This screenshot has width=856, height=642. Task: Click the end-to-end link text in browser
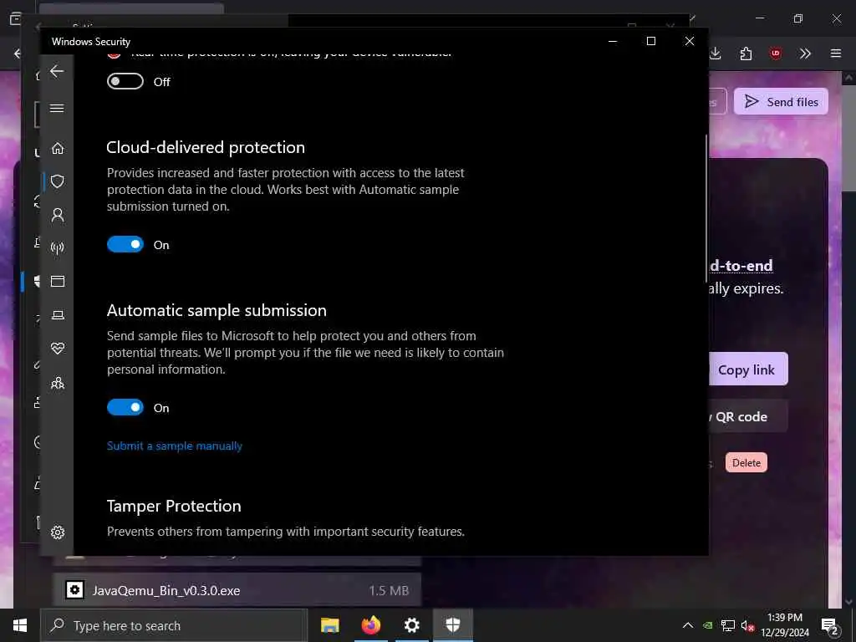click(741, 266)
